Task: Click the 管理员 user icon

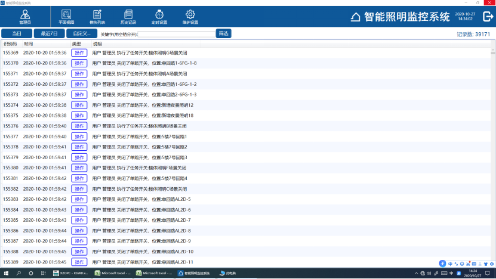Action: (24, 16)
